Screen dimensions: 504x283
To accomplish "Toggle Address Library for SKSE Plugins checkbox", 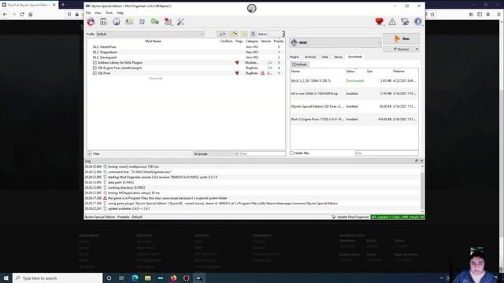I will pos(94,63).
